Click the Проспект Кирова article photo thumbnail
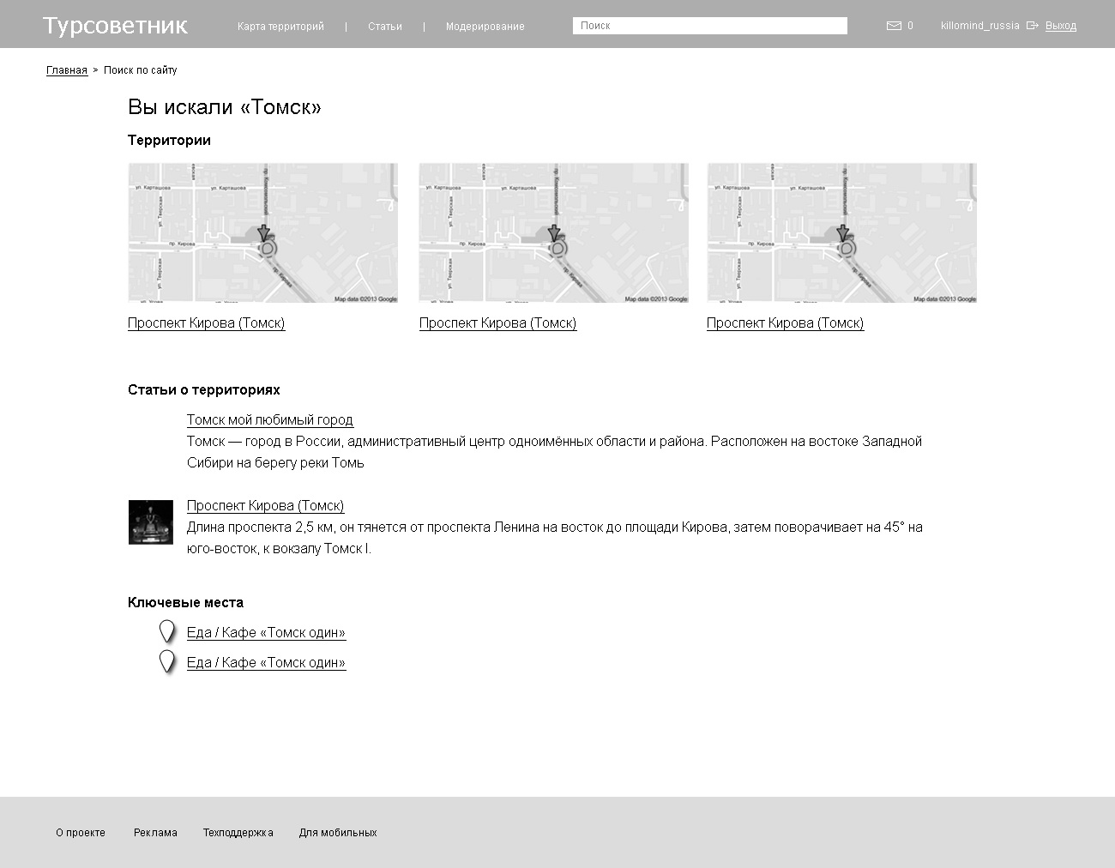The image size is (1115, 868). tap(151, 522)
